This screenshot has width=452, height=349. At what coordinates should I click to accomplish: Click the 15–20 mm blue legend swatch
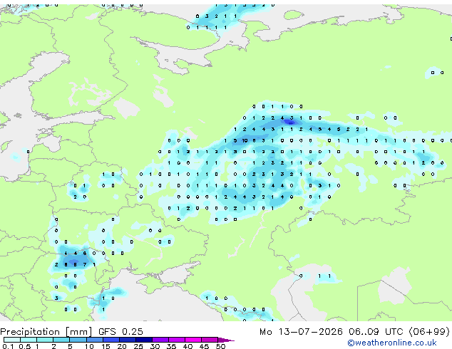tap(111, 340)
